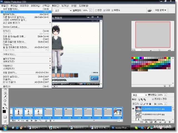Screen dimensions: 178x133
Task: Play the animation
Action: (32, 121)
